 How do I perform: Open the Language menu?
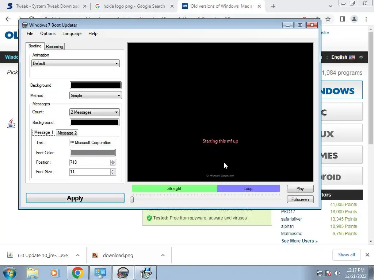[72, 34]
